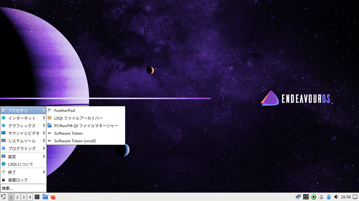Launch the terminal from the panel quick launch

pos(37,197)
